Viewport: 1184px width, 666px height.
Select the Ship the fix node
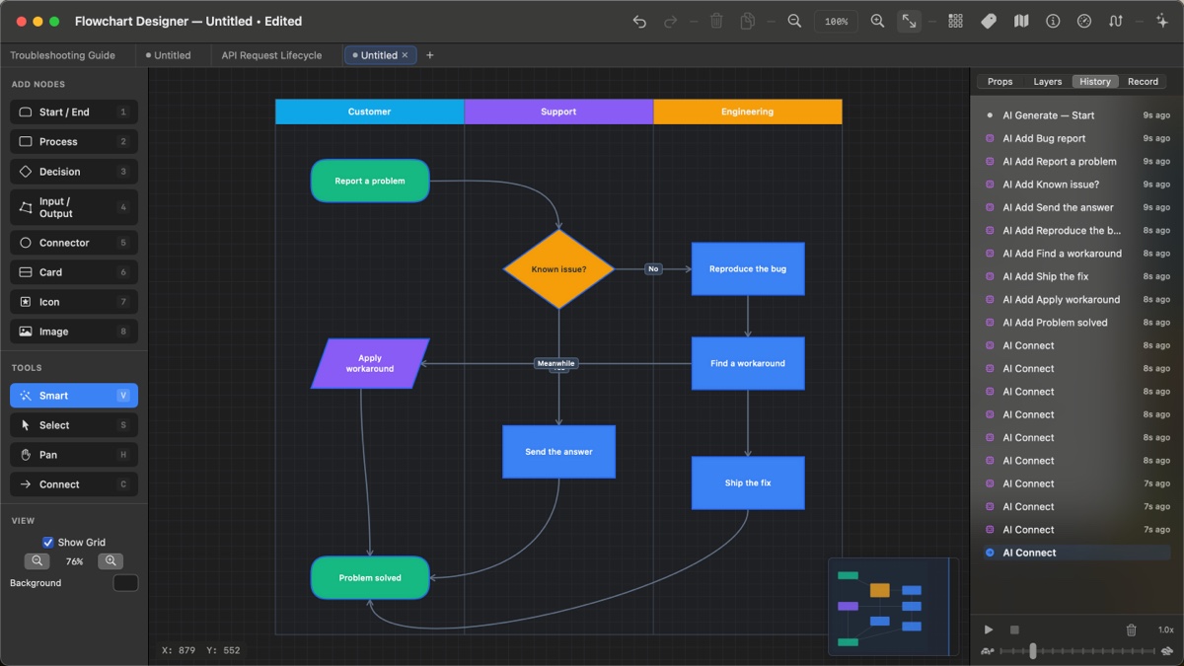pyautogui.click(x=748, y=483)
